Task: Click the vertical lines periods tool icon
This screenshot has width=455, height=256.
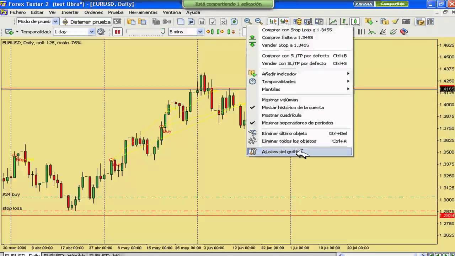Action: 361,32
